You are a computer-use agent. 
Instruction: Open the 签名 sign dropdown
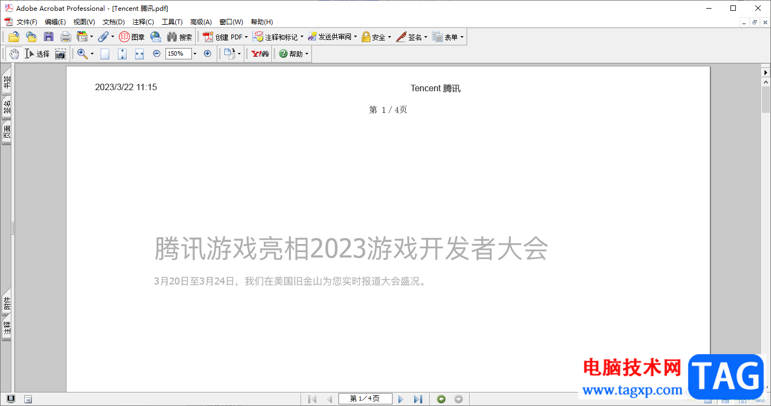(411, 37)
